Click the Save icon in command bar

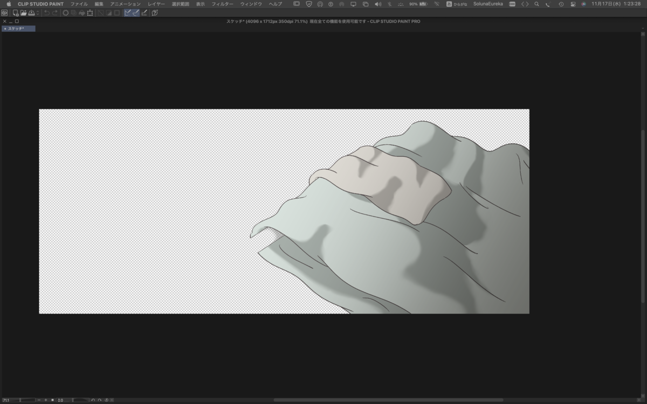31,13
